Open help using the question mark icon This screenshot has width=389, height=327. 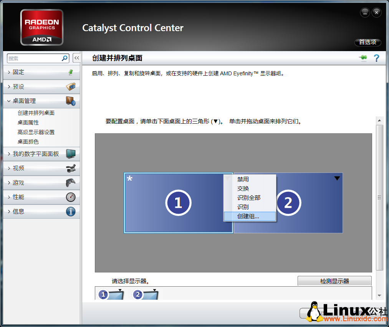376,58
